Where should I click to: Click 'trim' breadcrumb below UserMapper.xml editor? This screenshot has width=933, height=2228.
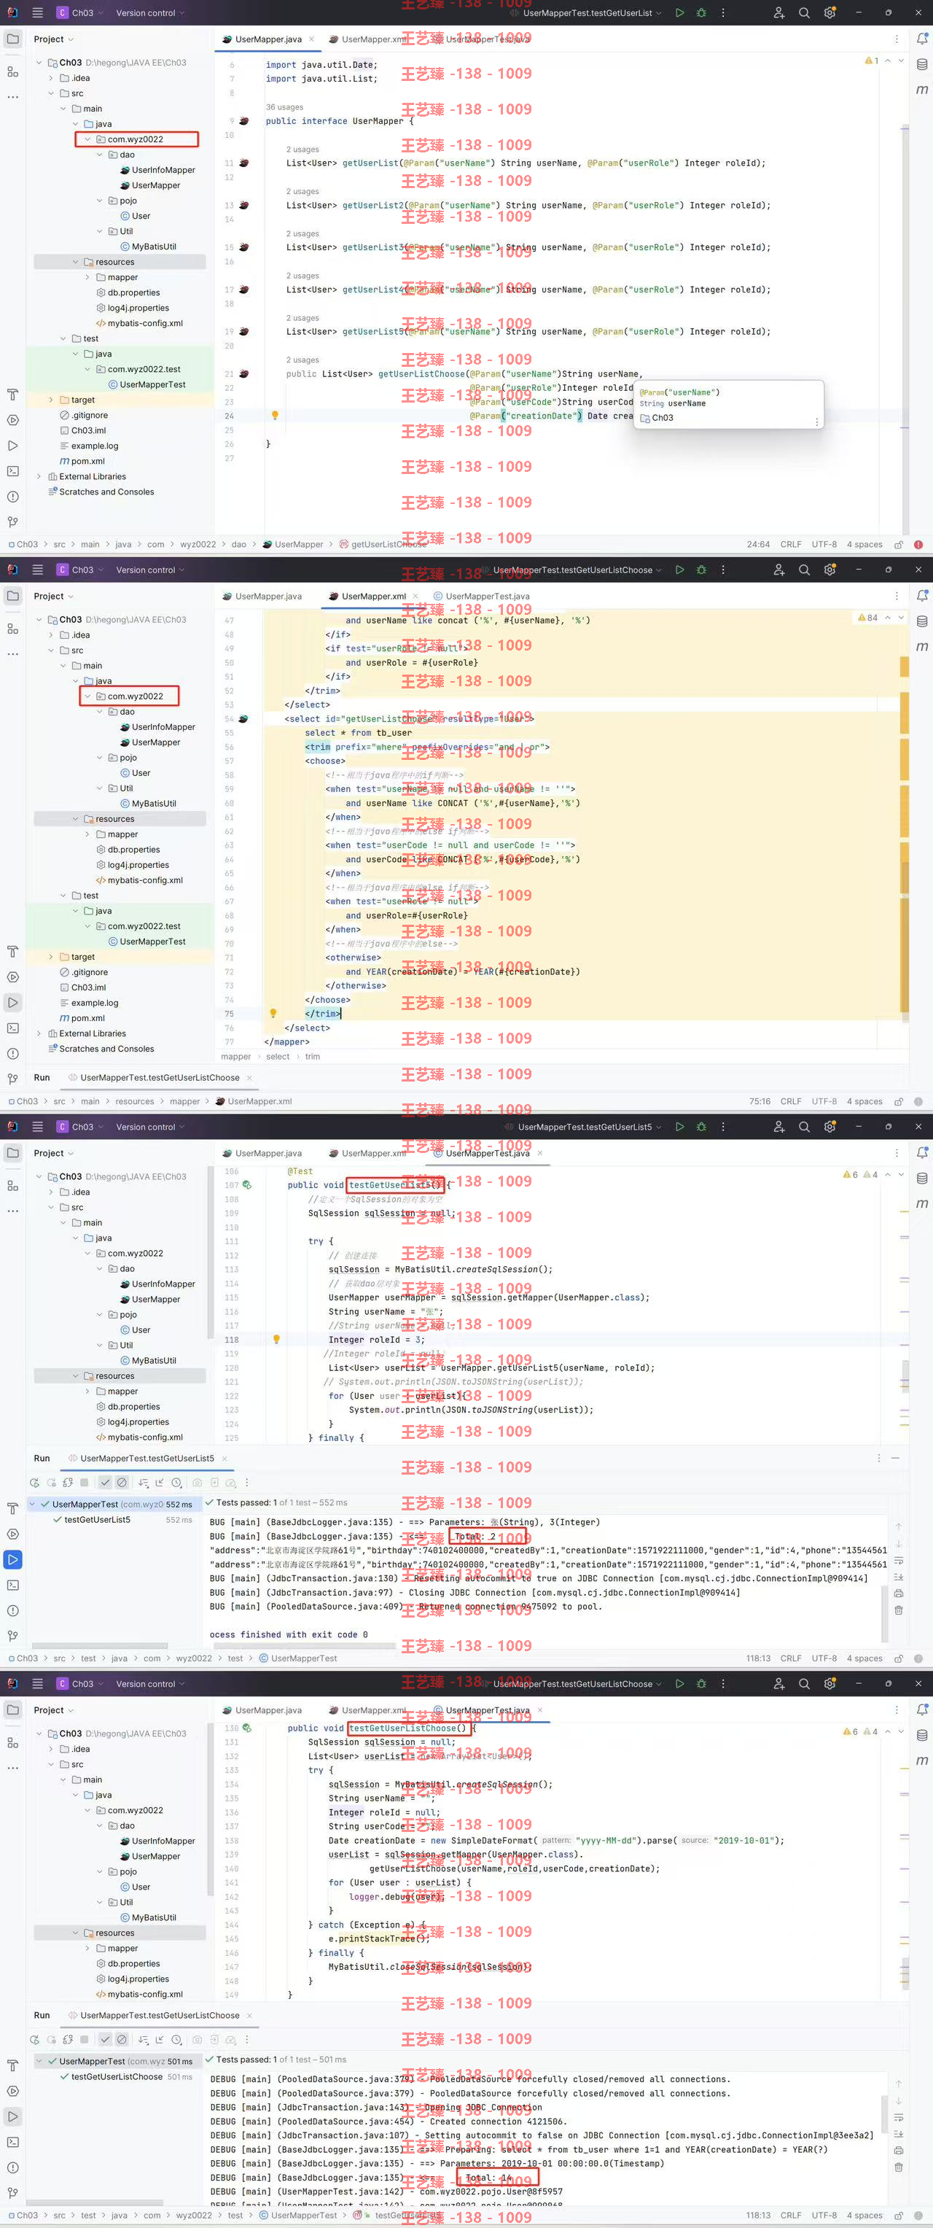(312, 1056)
